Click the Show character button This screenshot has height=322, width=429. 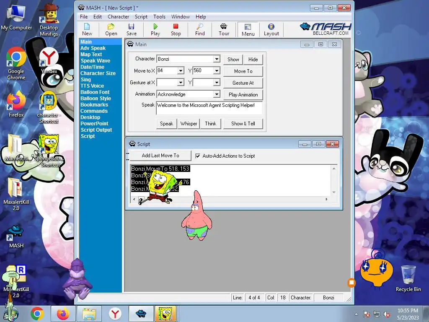[233, 60]
